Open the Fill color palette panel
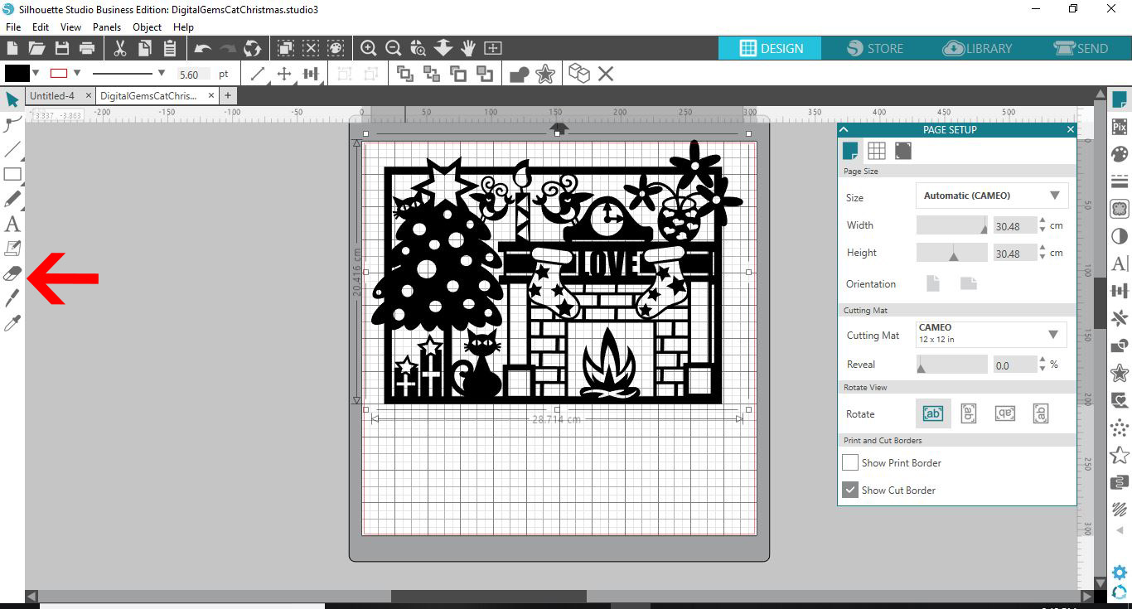 (1120, 154)
